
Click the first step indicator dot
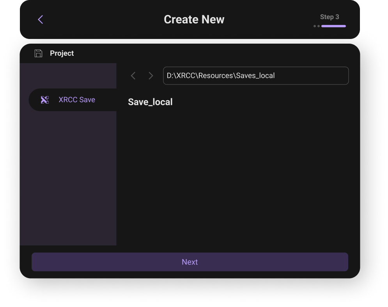pyautogui.click(x=315, y=26)
